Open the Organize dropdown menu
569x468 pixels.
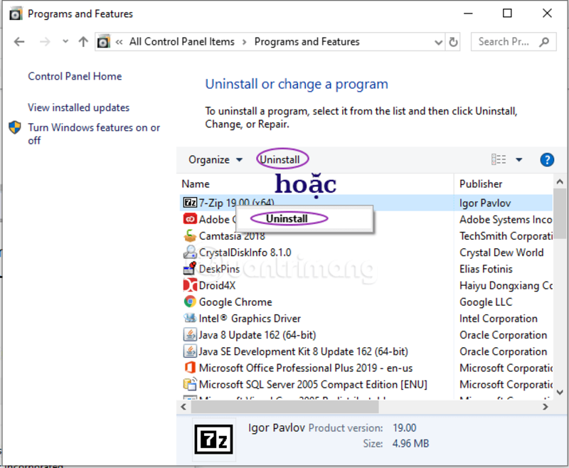(x=215, y=159)
